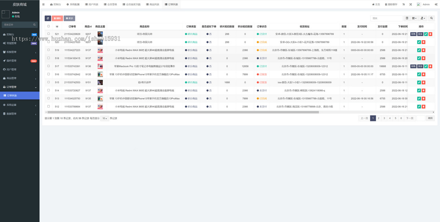Click the search magnifier button beside export
440x222 pixels.
click(432, 18)
